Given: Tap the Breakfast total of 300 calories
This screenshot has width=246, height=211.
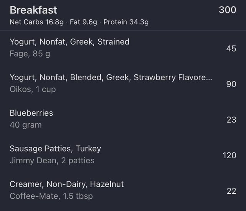Looking at the screenshot, I should point(228,10).
